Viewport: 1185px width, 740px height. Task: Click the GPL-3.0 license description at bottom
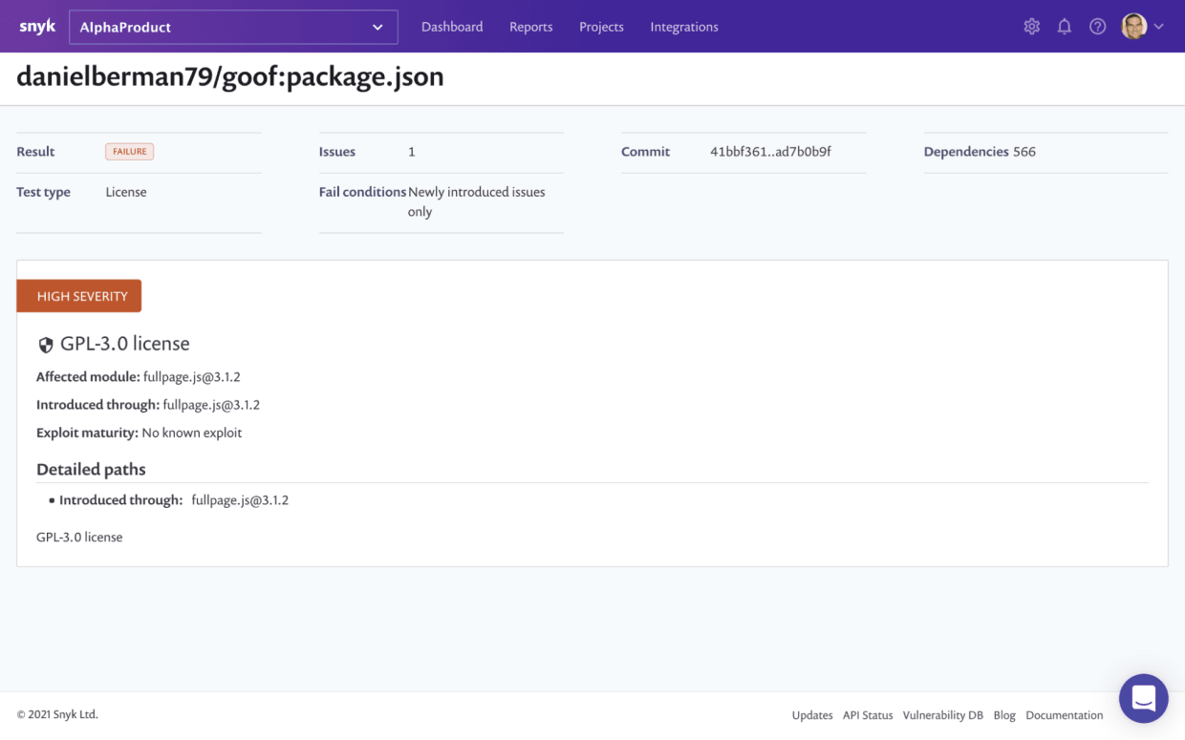click(x=79, y=538)
